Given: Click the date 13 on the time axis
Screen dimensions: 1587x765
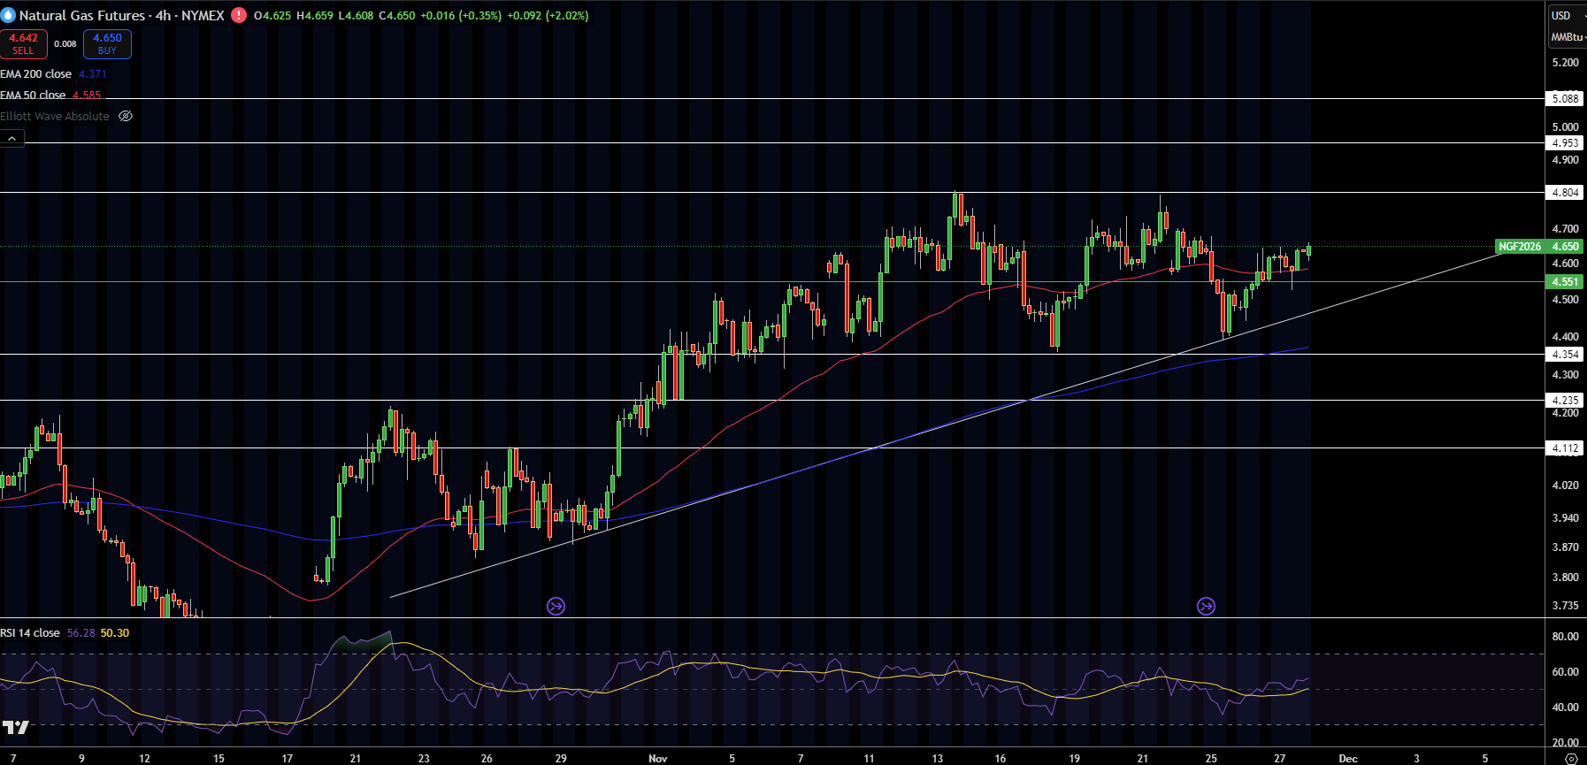Looking at the screenshot, I should click(937, 758).
